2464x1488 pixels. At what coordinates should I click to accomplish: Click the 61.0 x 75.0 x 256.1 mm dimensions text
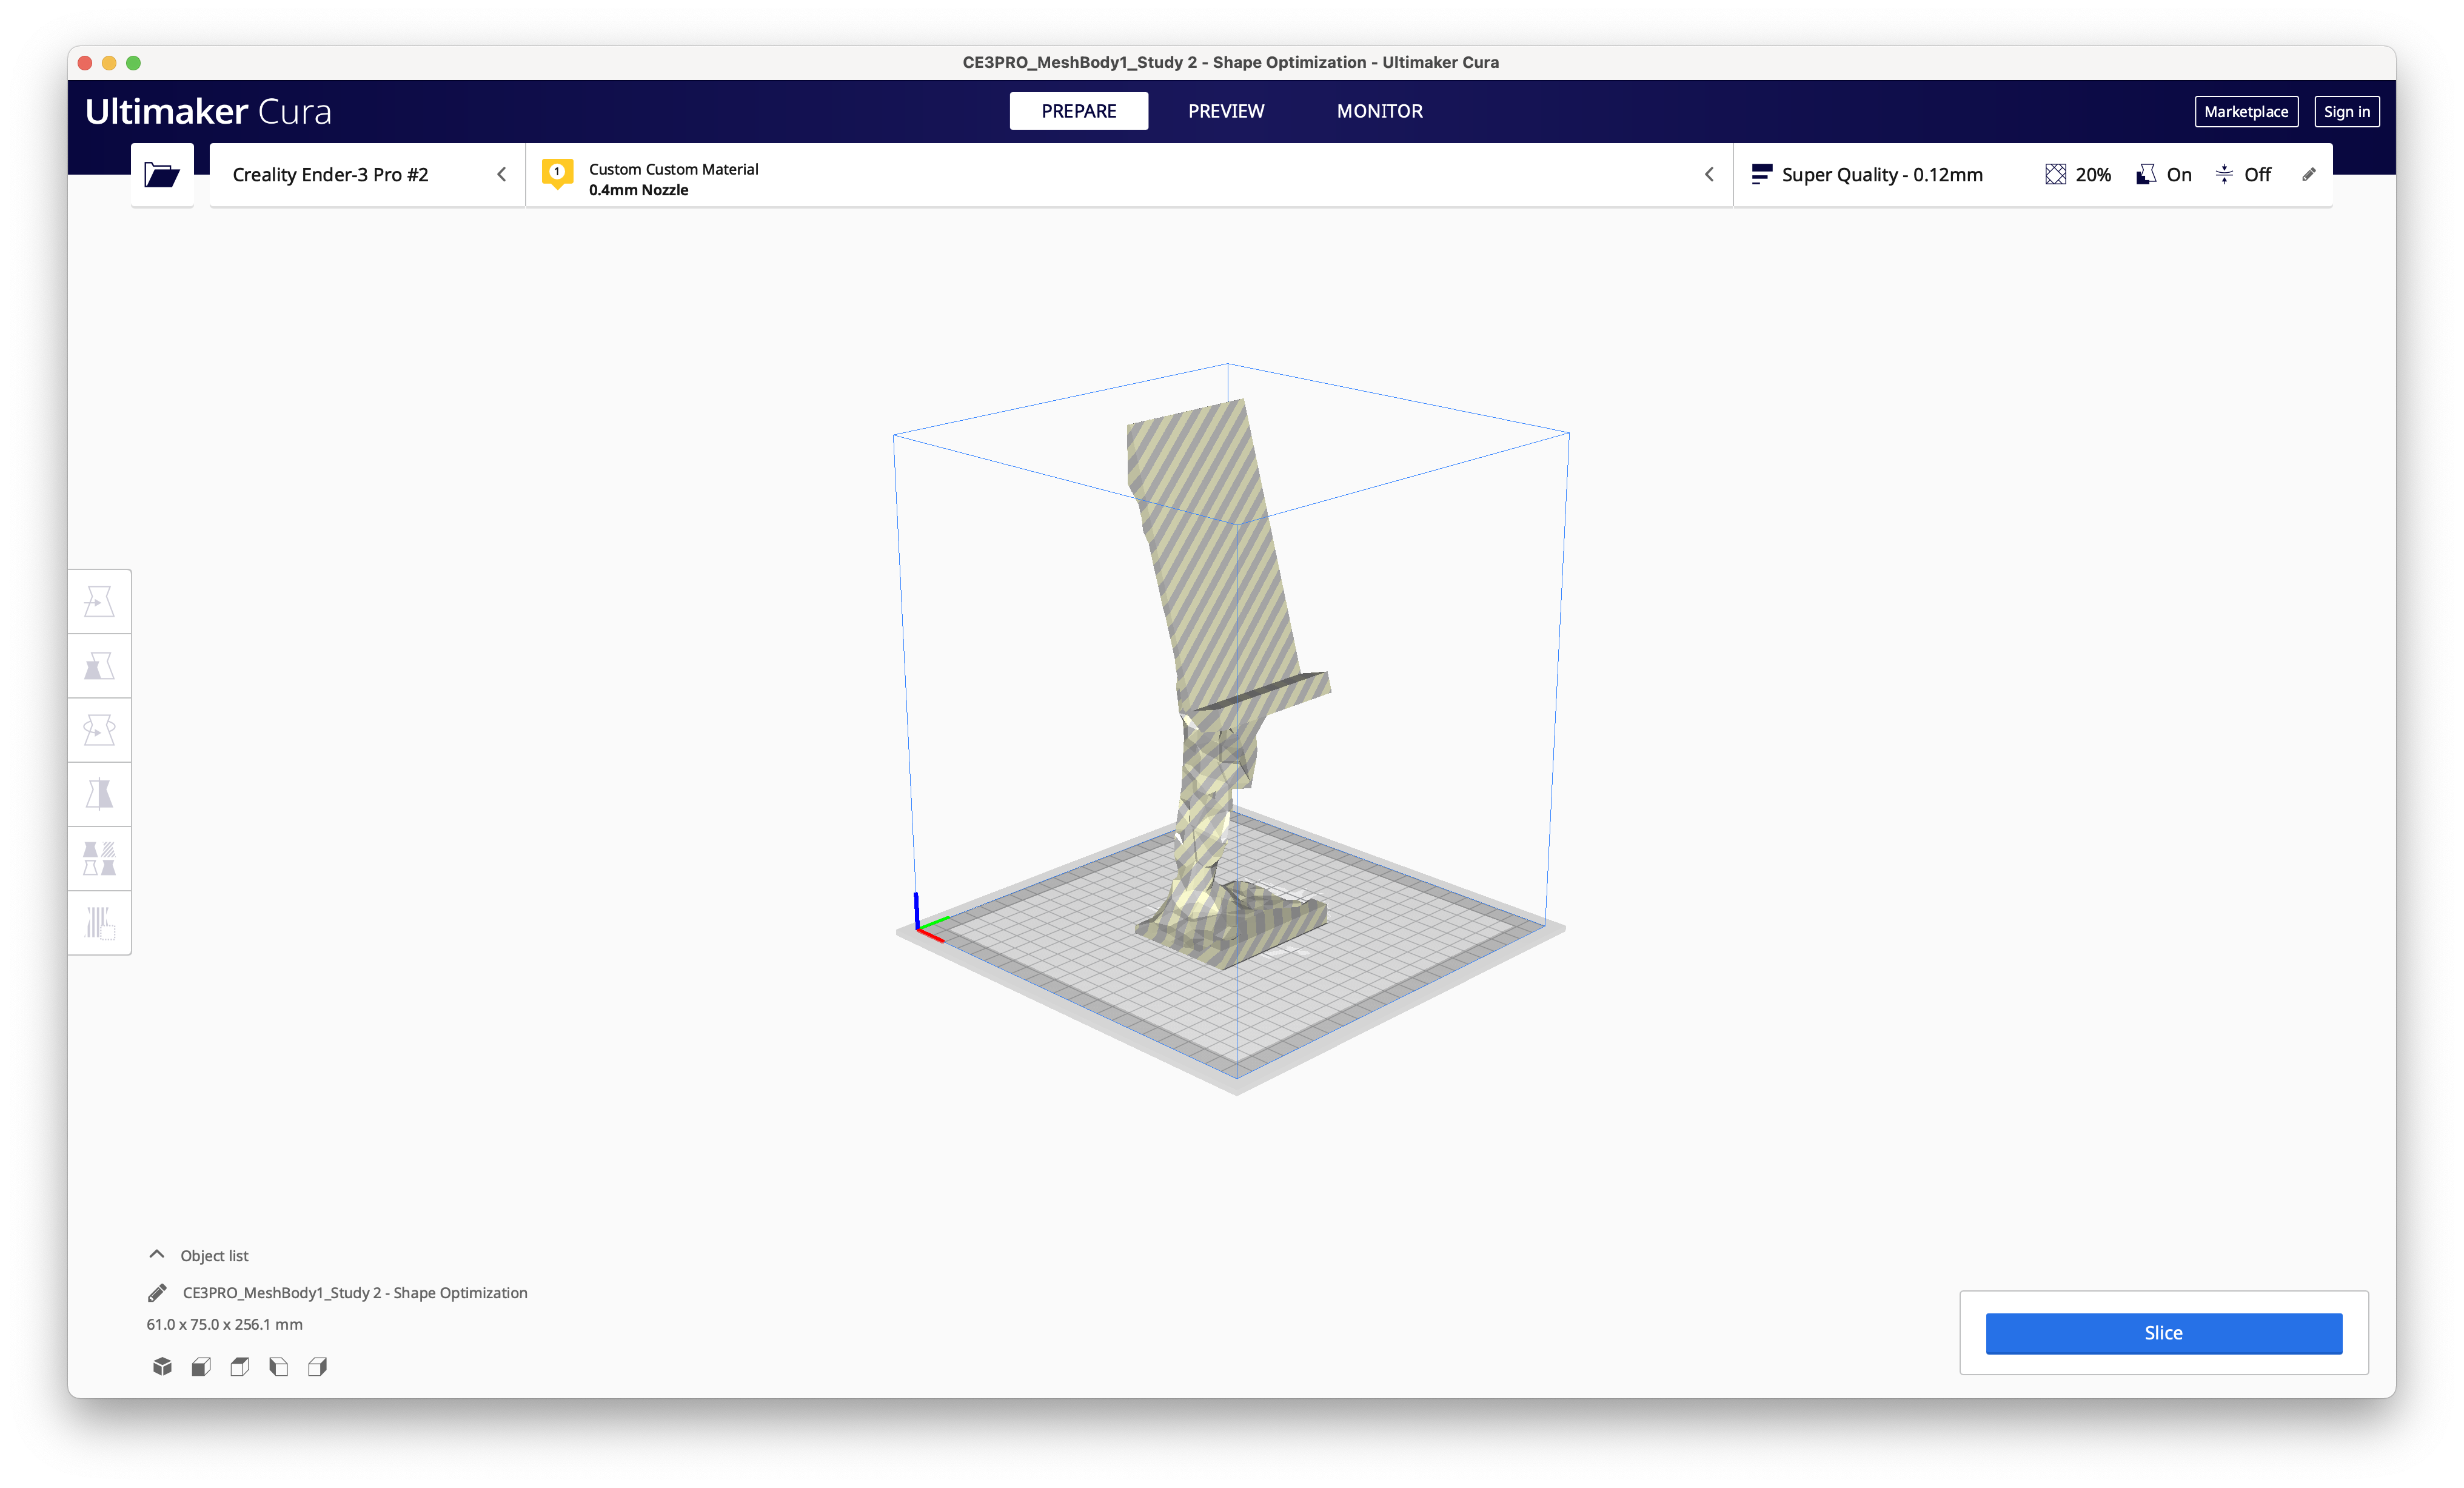[224, 1324]
